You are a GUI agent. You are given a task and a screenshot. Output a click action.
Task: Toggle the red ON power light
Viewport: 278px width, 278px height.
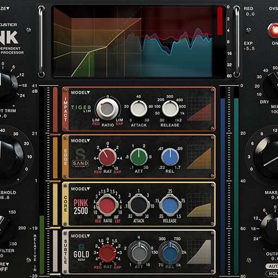click(x=274, y=30)
